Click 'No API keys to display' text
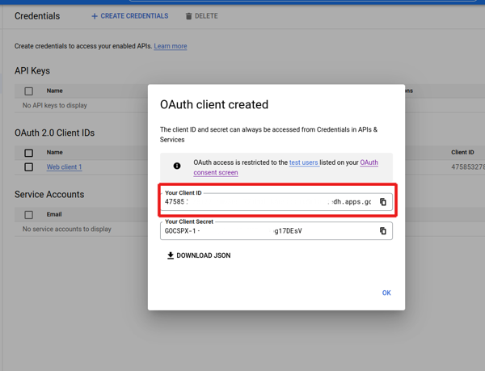This screenshot has width=485, height=371. (55, 105)
